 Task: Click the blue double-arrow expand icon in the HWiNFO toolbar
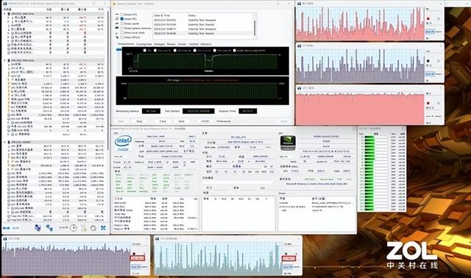(7, 228)
